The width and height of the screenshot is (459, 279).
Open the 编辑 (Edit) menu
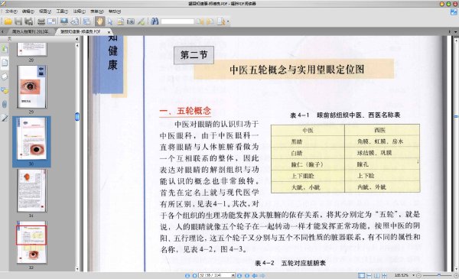[x=28, y=11]
